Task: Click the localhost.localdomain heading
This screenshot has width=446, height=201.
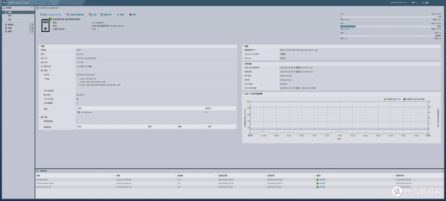Action: (66, 19)
